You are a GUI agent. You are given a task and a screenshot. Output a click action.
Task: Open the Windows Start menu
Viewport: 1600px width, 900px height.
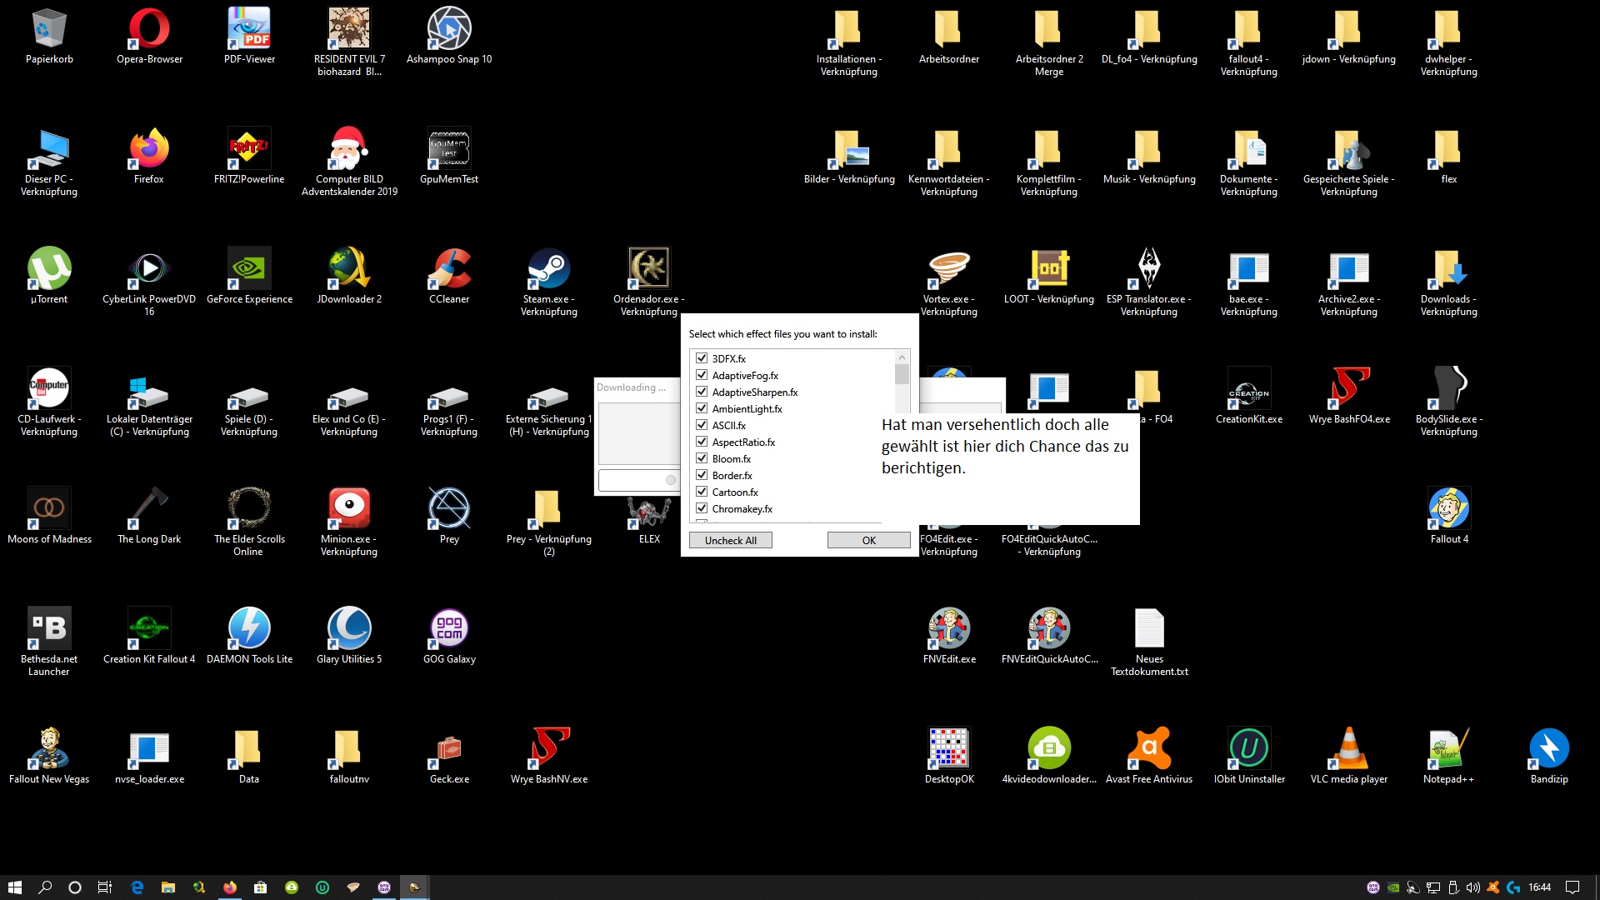[x=14, y=887]
